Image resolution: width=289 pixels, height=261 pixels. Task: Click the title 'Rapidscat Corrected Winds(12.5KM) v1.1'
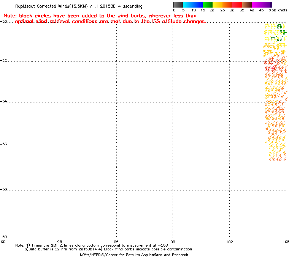[x=57, y=6]
